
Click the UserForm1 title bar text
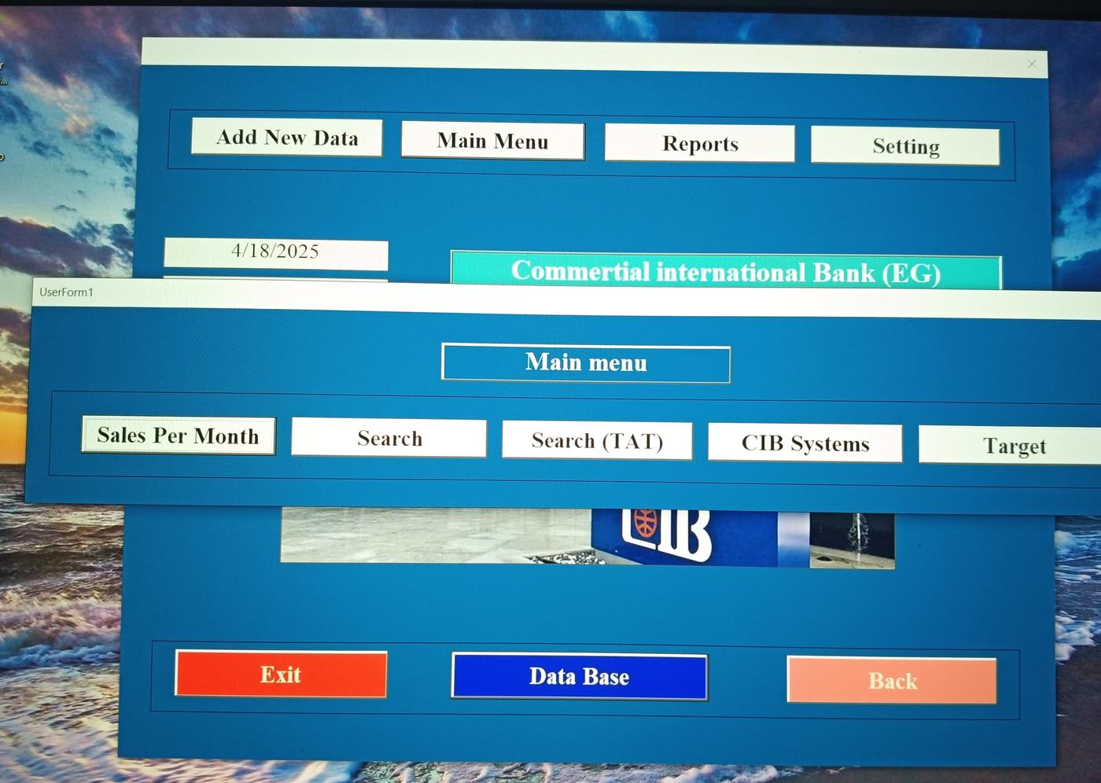click(x=67, y=292)
